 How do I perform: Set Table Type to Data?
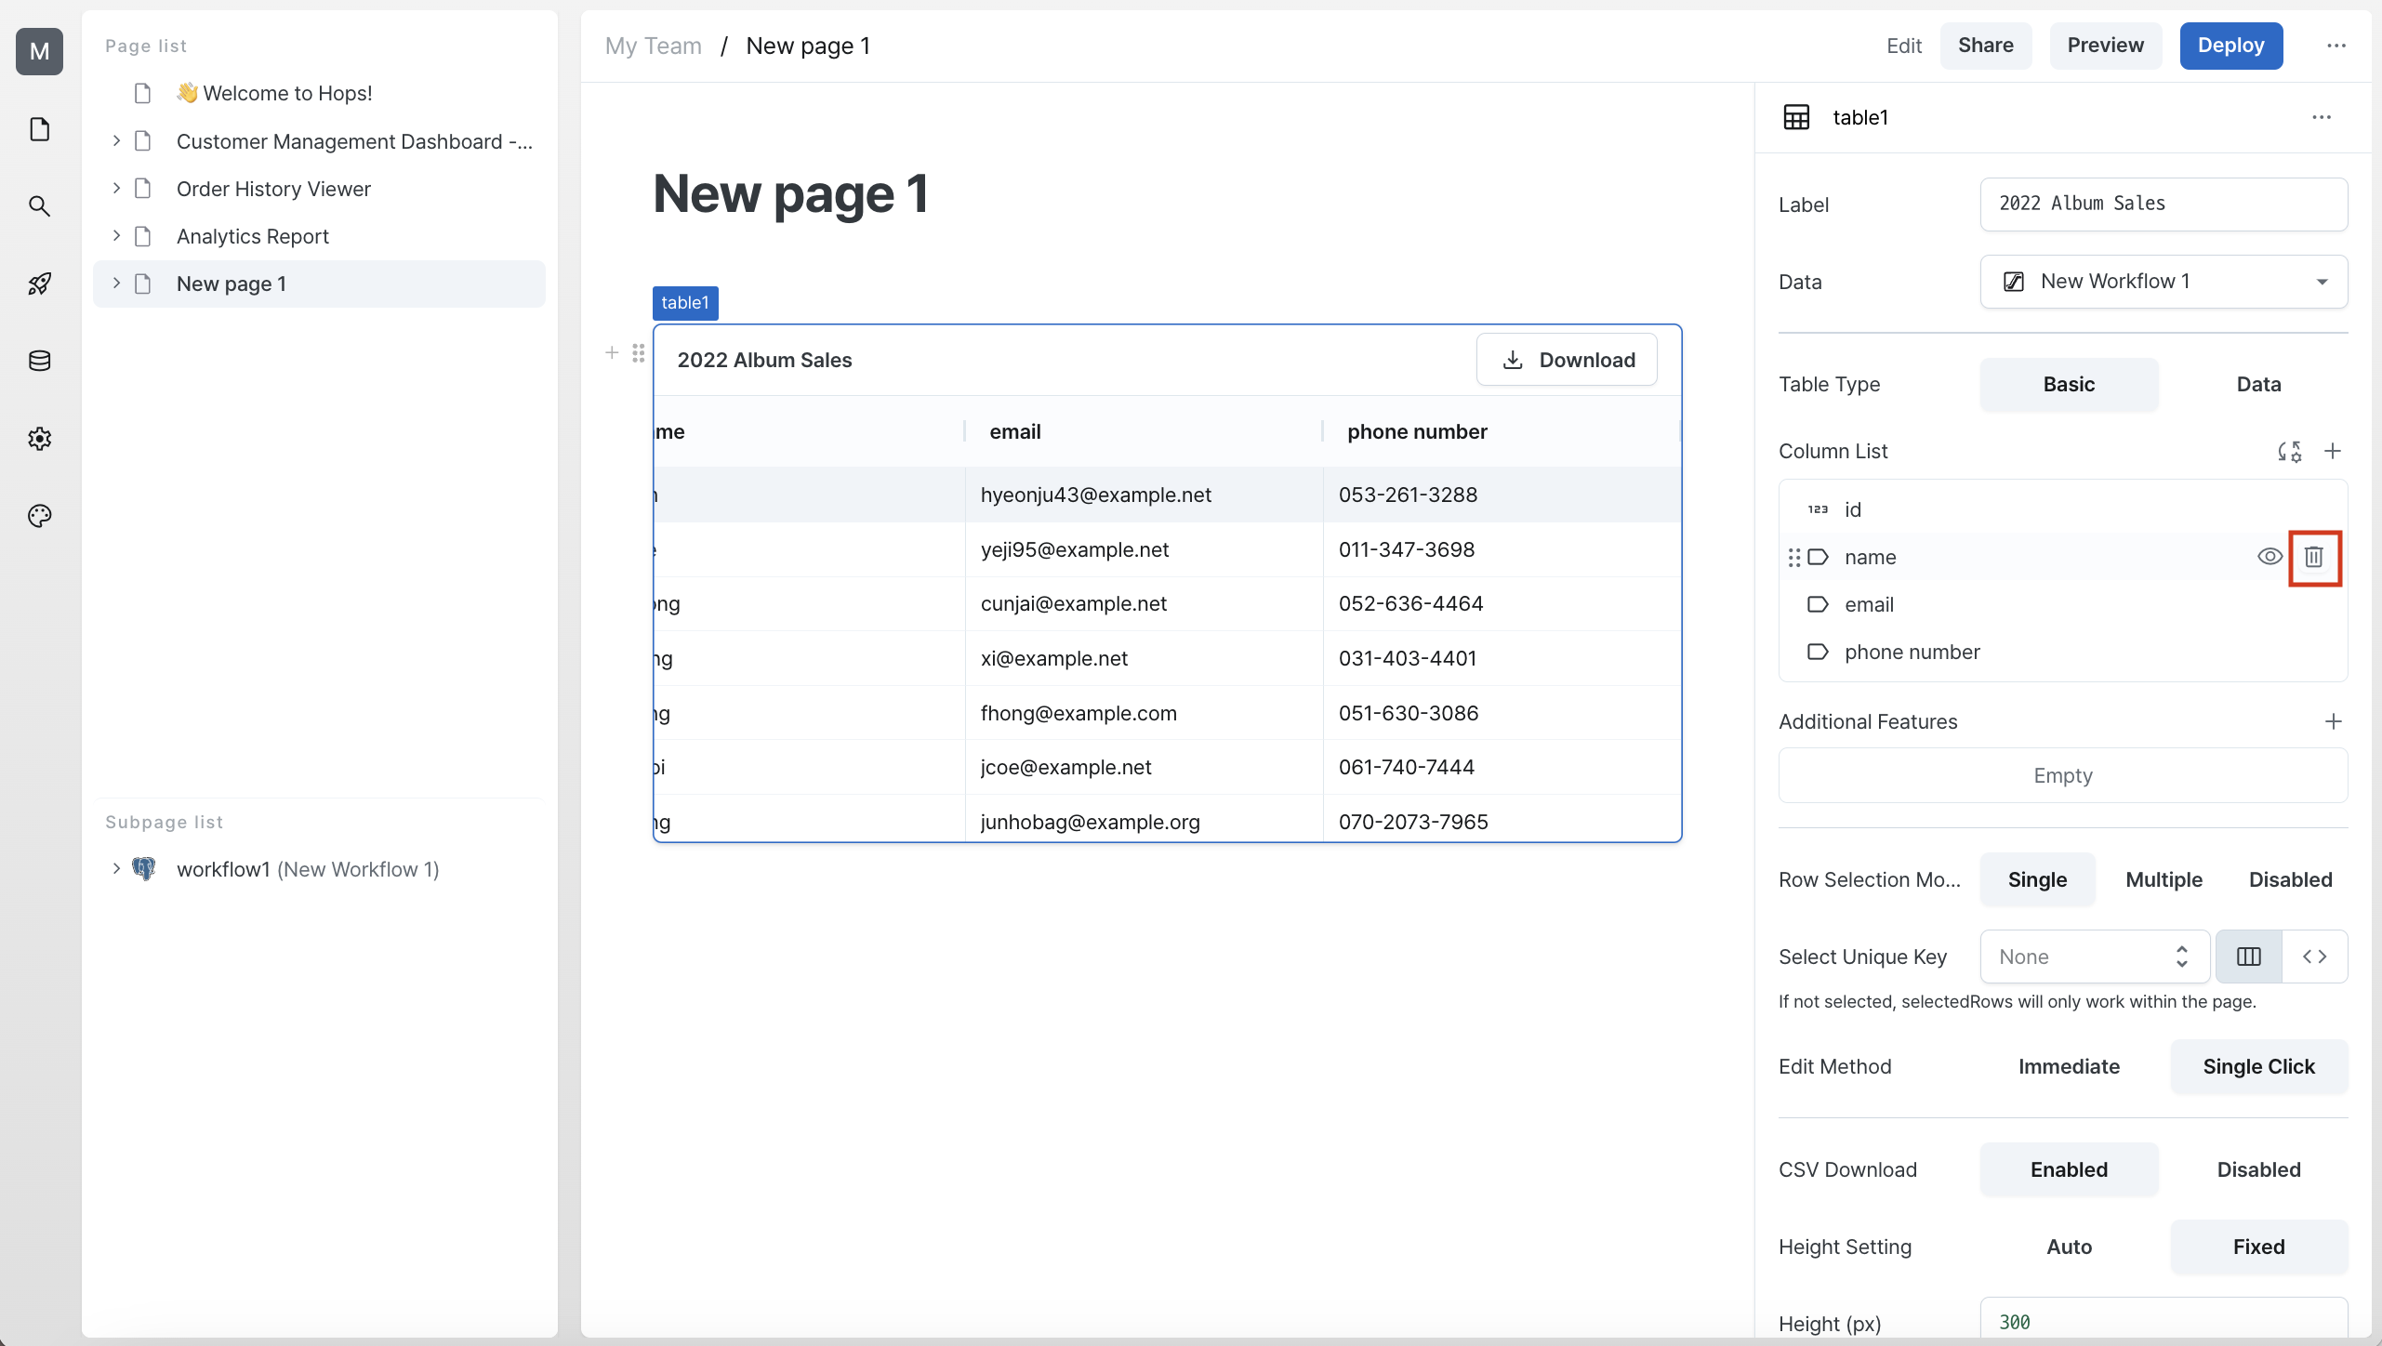coord(2258,384)
